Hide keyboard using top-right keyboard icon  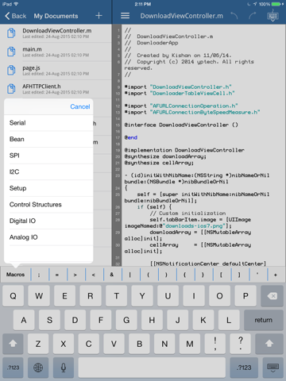click(x=272, y=16)
